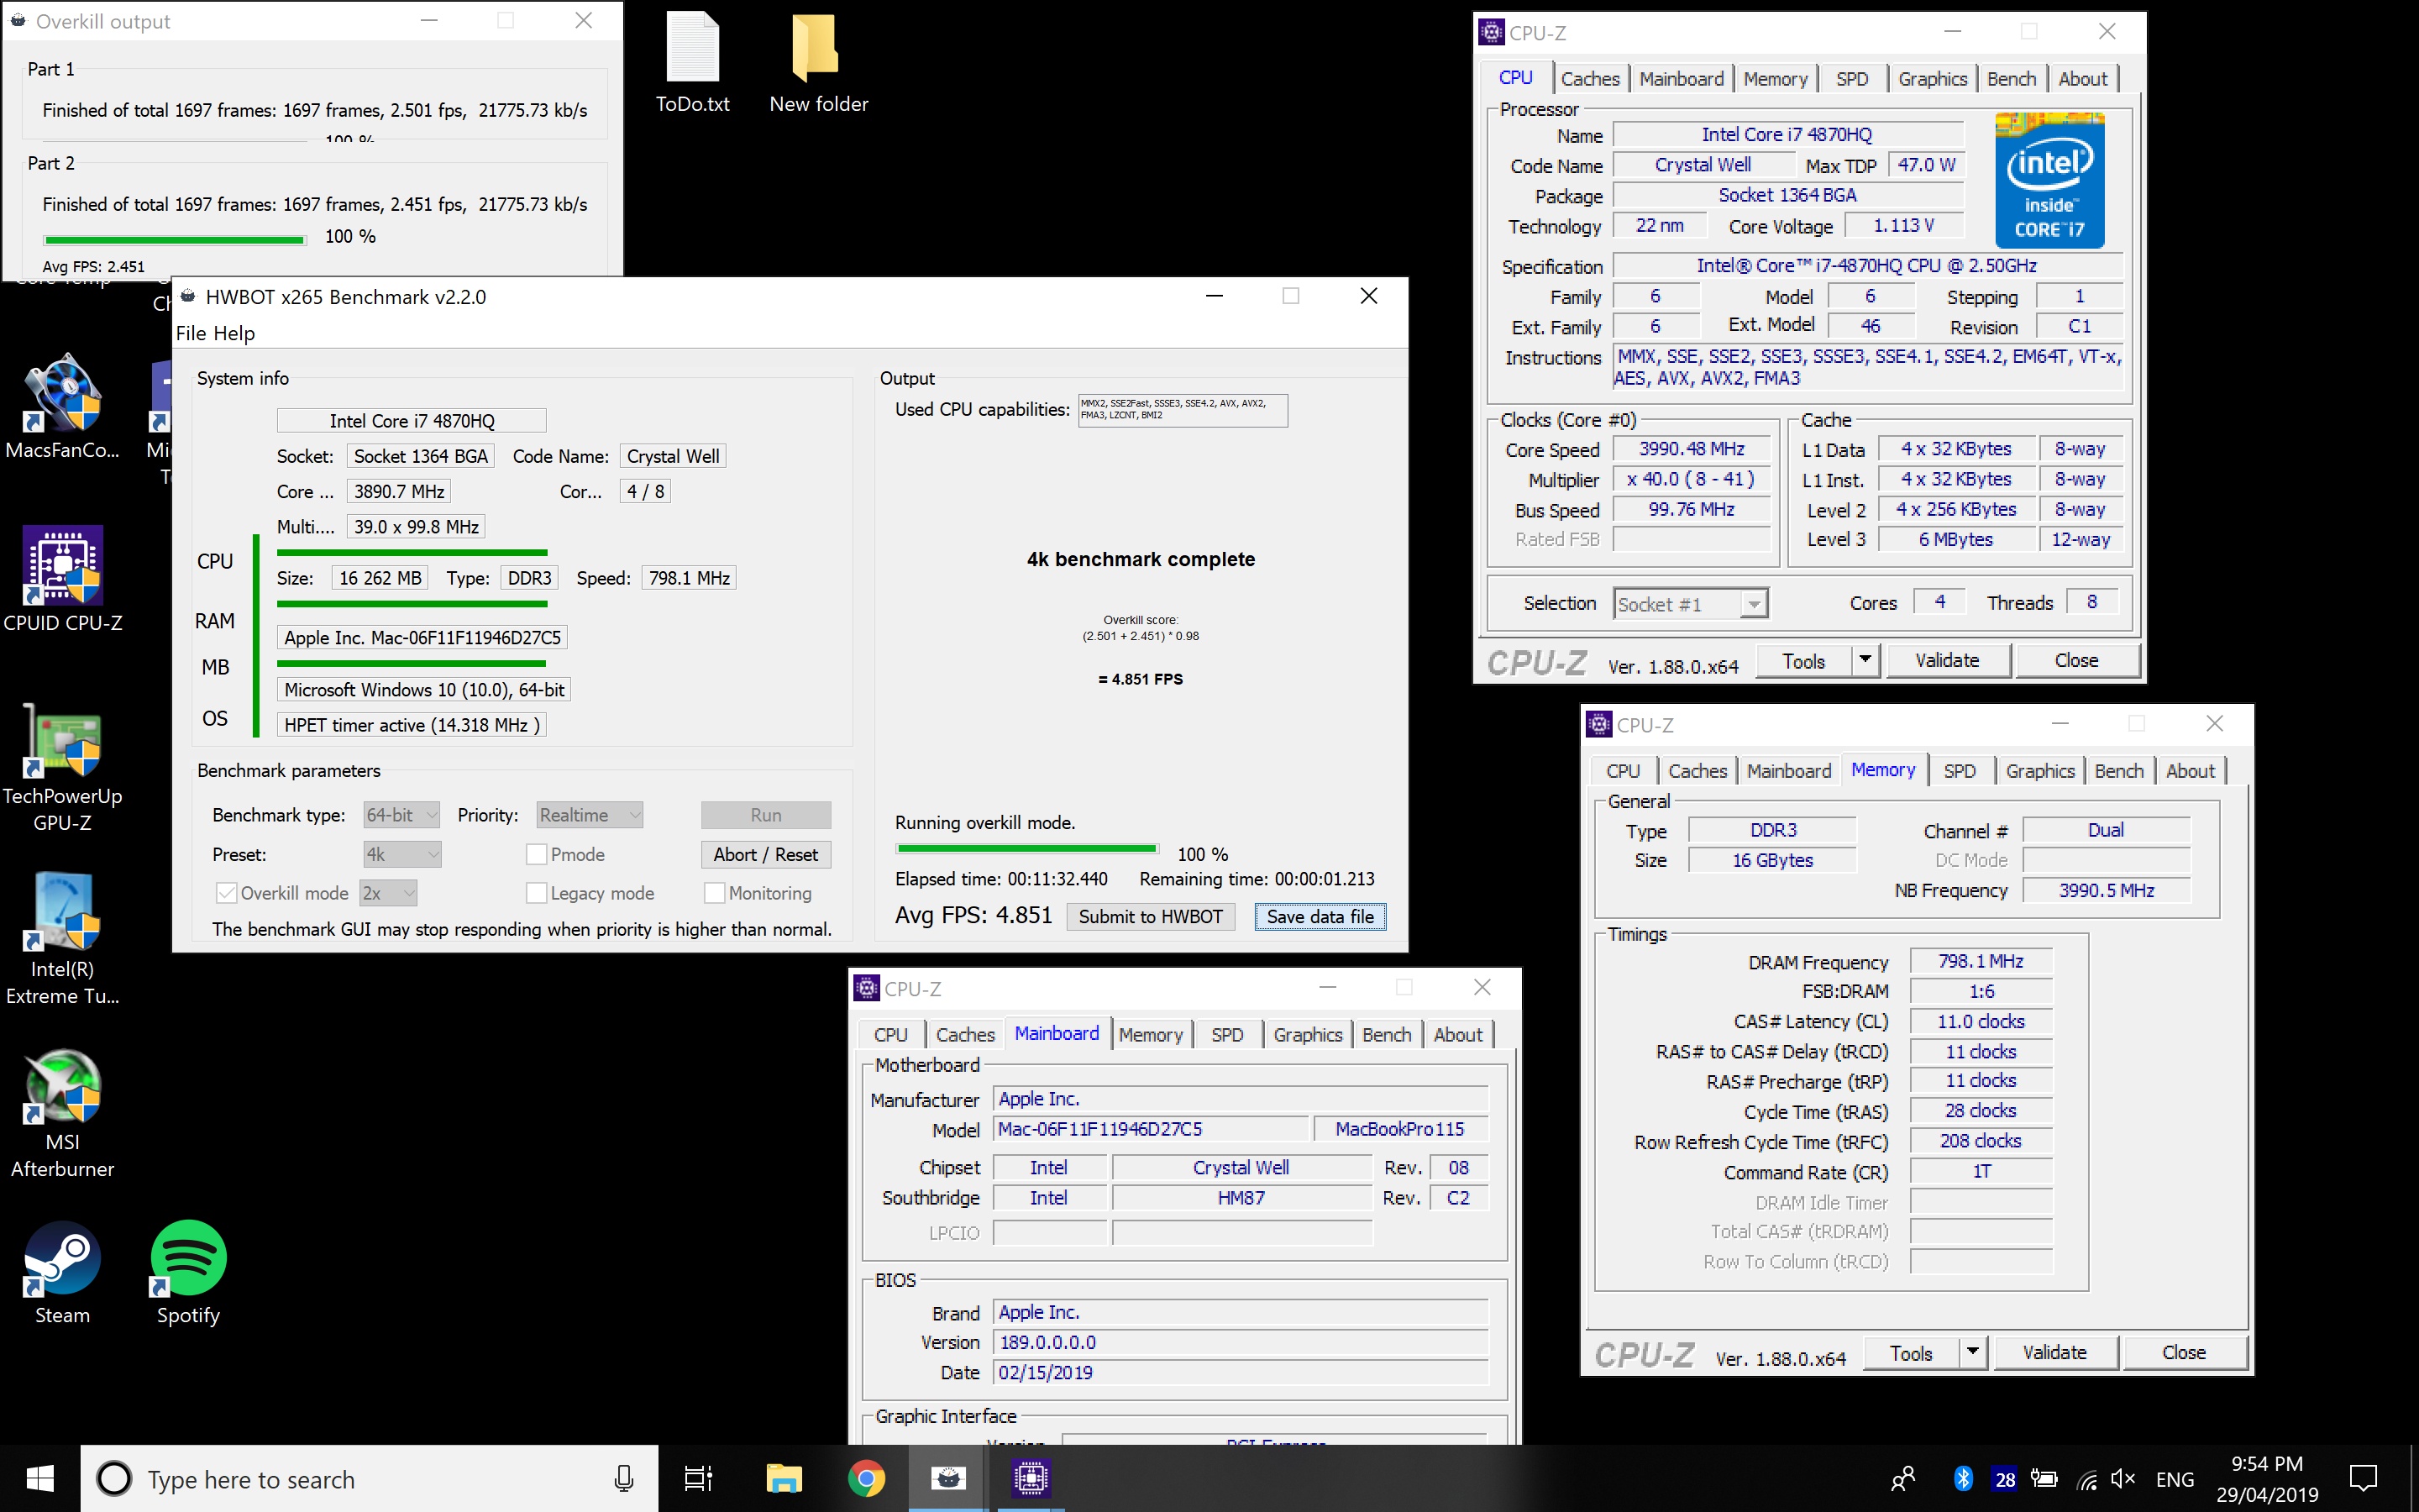Open SPD tab in Memory CPU-Z window

(1960, 771)
